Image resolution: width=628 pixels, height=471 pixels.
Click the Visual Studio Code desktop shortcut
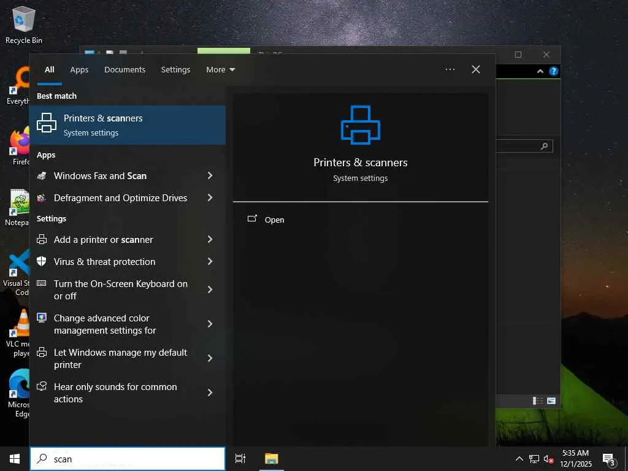pyautogui.click(x=17, y=272)
